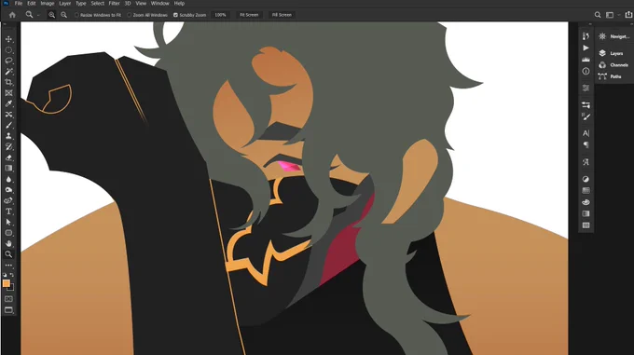Open the Adjustments panel icon
This screenshot has width=634, height=355.
[x=586, y=179]
